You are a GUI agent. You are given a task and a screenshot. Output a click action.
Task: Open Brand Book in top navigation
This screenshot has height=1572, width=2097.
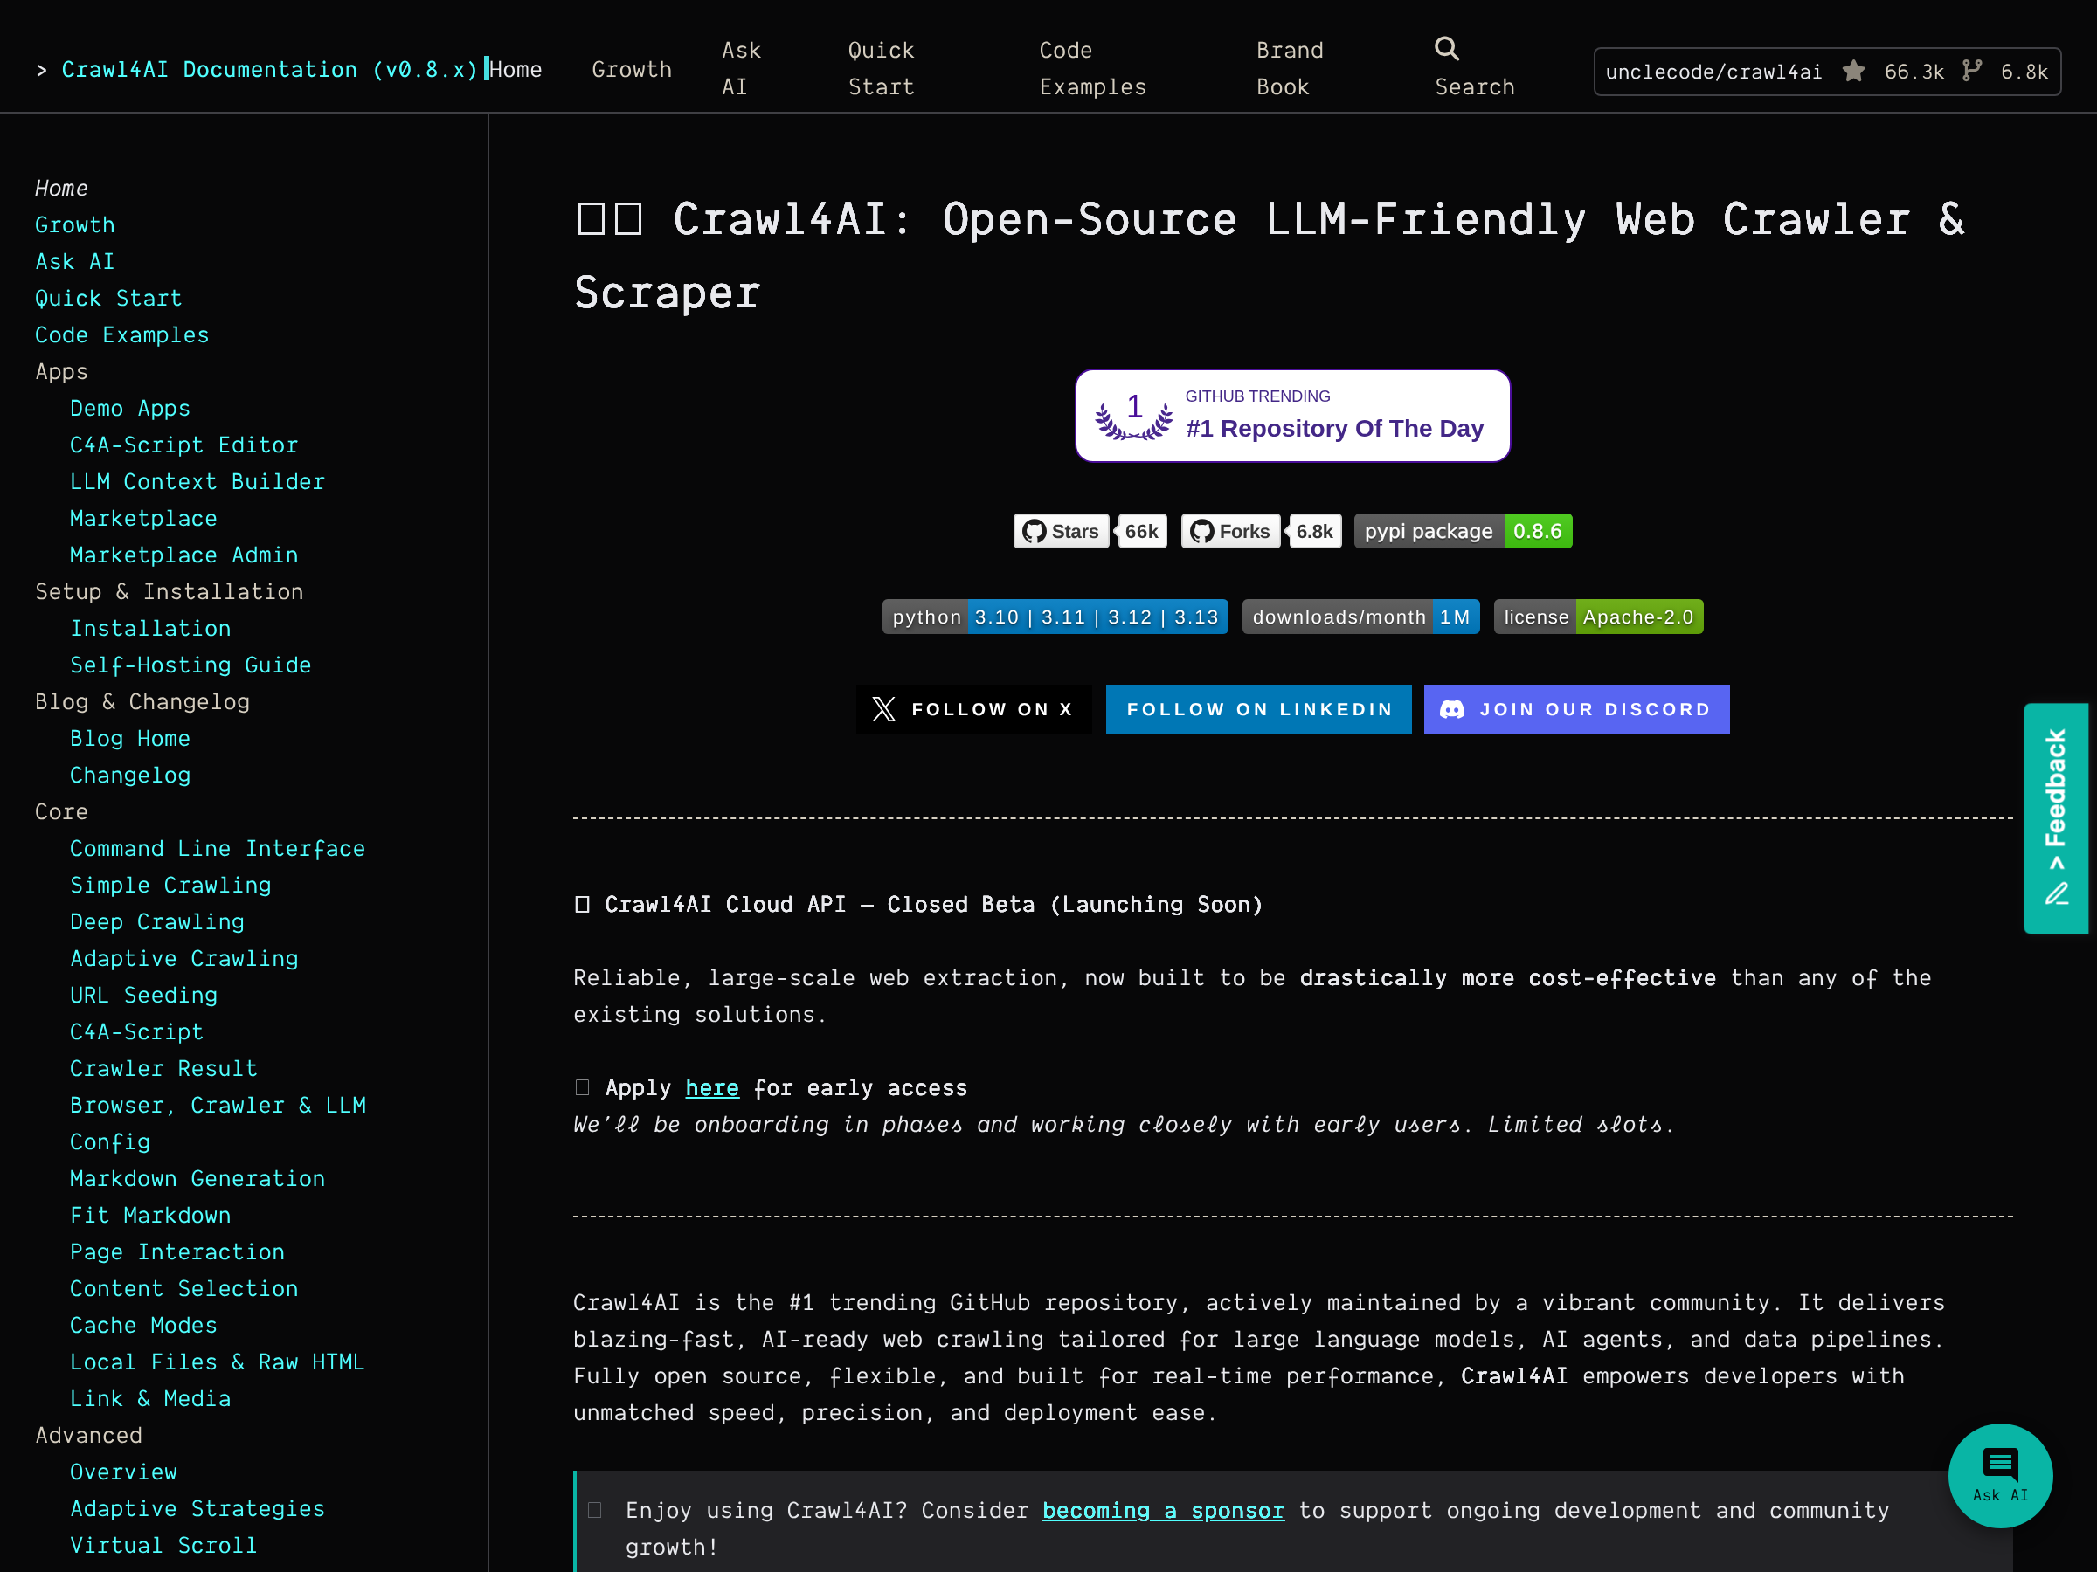pos(1290,68)
